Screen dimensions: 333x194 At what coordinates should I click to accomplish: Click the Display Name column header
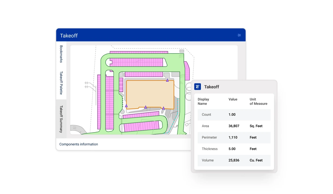(203, 101)
